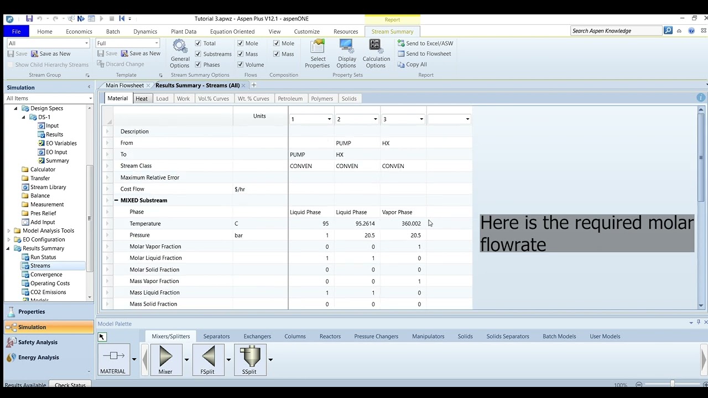Switch to the Main Flowsheet tab
The height and width of the screenshot is (398, 708).
click(124, 85)
